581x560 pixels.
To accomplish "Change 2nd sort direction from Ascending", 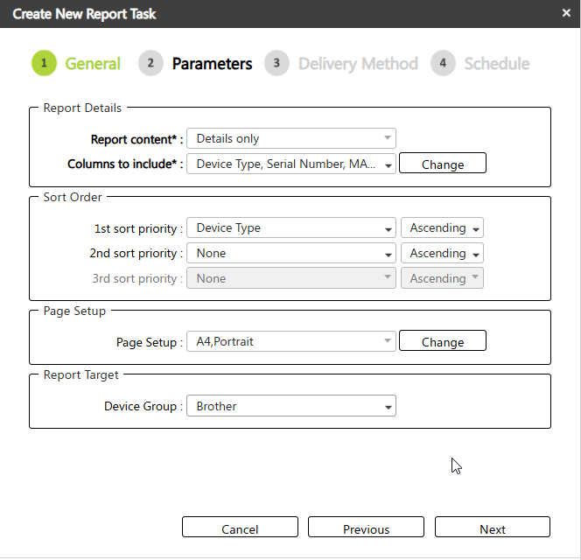I will 442,254.
